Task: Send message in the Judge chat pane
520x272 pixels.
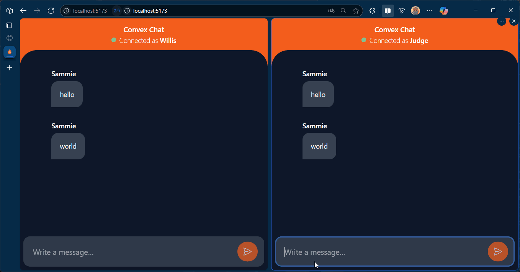Action: point(498,251)
